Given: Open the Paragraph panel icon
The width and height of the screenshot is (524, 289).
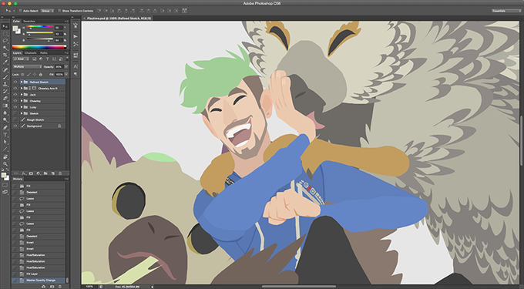Looking at the screenshot, I should [x=76, y=74].
